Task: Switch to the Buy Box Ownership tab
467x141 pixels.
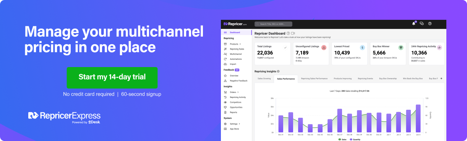Action: [388, 79]
